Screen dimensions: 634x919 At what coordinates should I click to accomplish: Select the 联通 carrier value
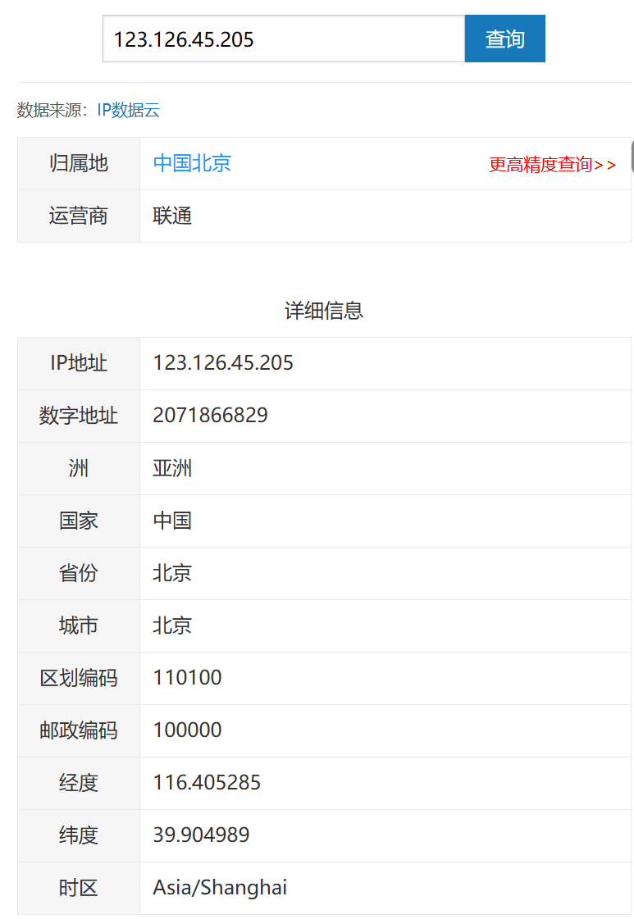click(x=172, y=216)
